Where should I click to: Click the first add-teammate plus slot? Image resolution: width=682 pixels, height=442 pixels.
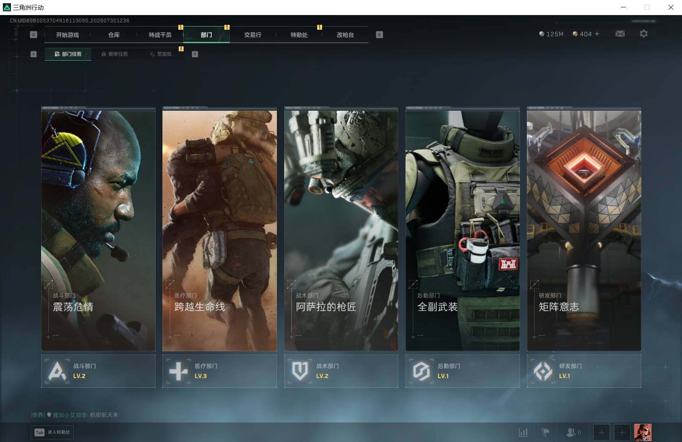point(601,432)
